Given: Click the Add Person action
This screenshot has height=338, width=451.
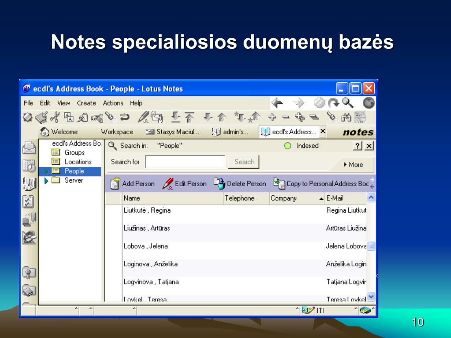Looking at the screenshot, I should click(x=132, y=184).
